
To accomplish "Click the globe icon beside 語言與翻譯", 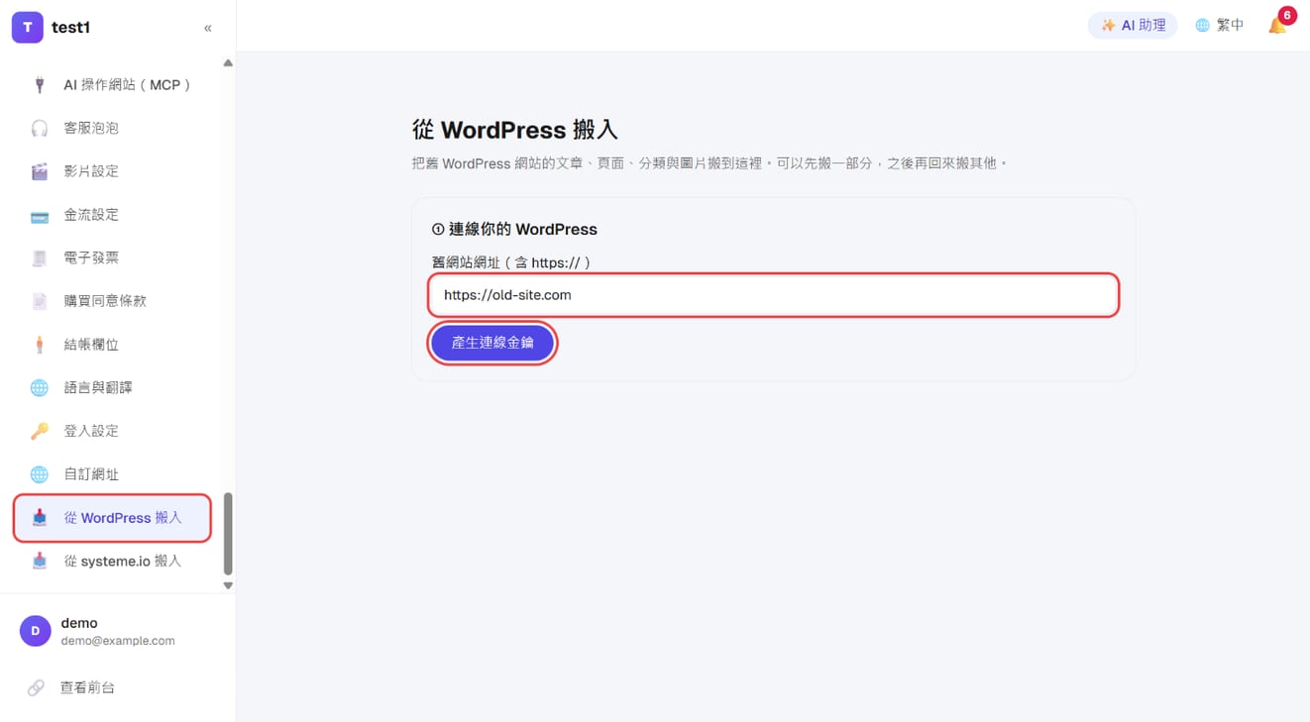I will [40, 387].
